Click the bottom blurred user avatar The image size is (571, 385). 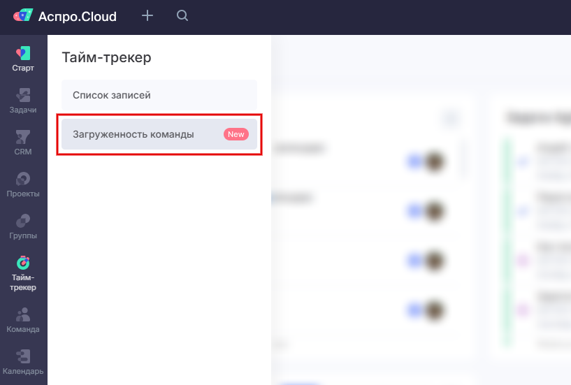[435, 310]
